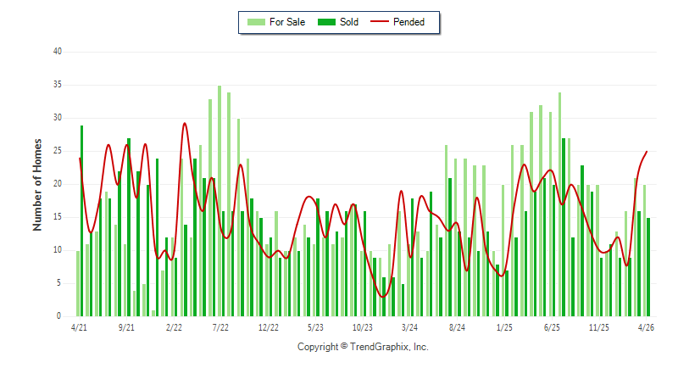678x368 pixels.
Task: Toggle the Sold legend label
Action: [349, 22]
